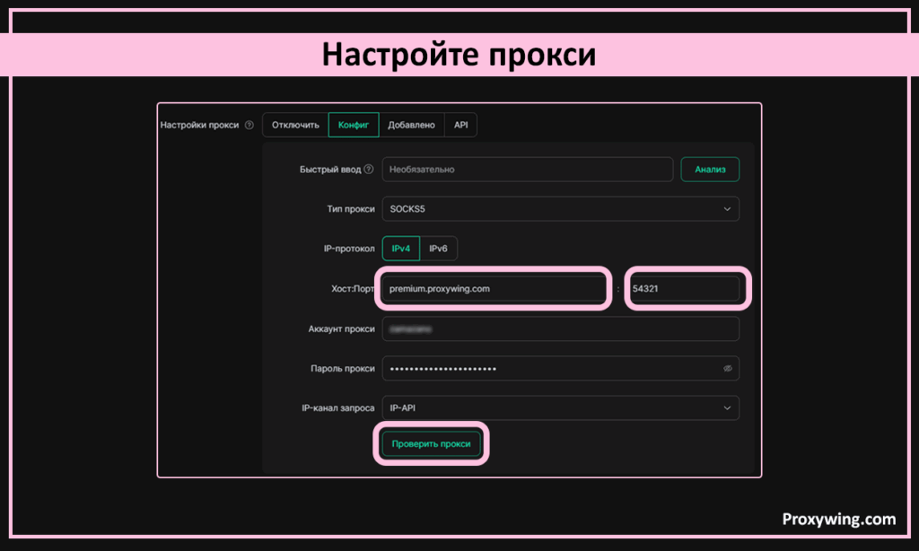Click the Проверить прокси button
Screen dimensions: 919x551
(x=431, y=443)
